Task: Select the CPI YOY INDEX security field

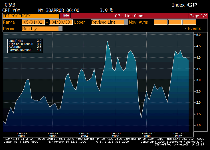Action: click(31, 16)
